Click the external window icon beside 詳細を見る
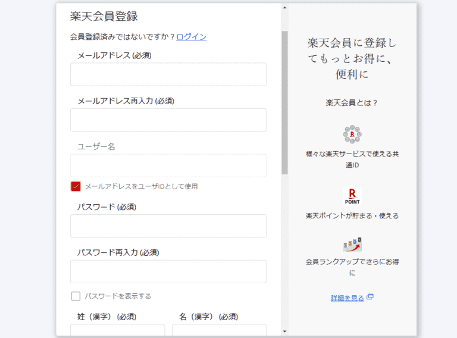Viewport: 457px width, 338px height. tap(370, 296)
